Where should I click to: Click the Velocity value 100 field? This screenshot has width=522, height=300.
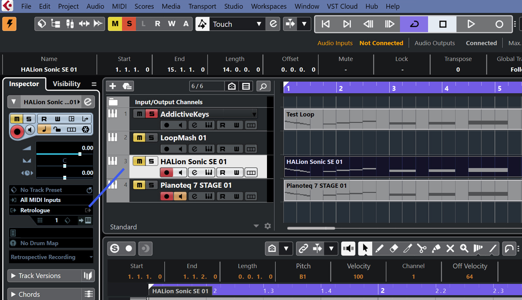point(358,277)
